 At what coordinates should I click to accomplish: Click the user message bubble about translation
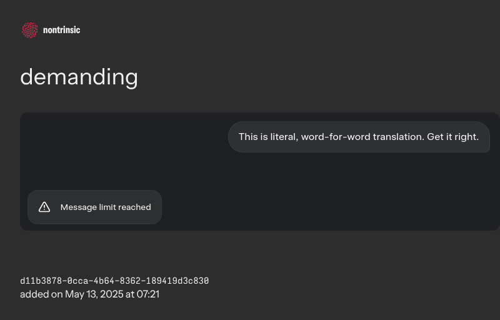coord(358,137)
